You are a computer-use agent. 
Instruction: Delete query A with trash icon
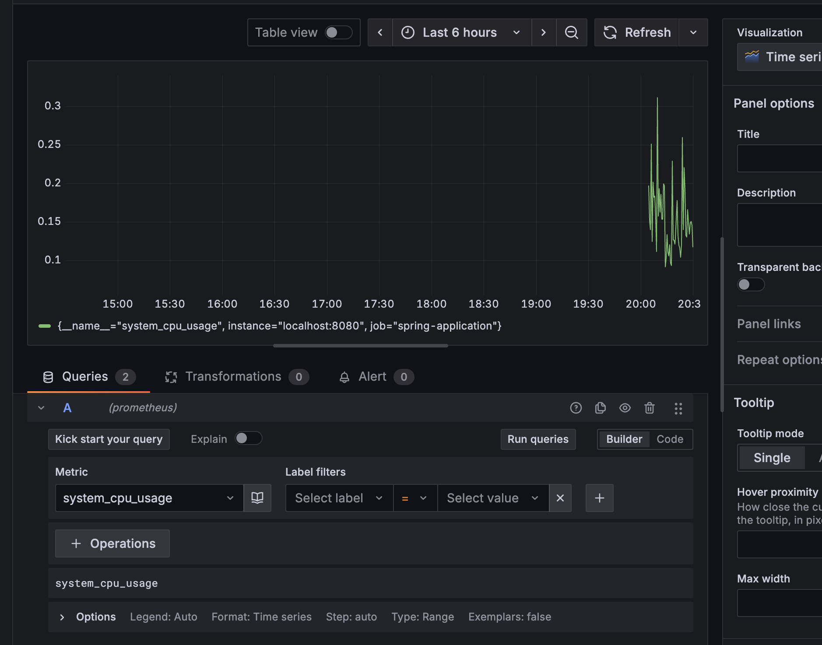coord(650,408)
